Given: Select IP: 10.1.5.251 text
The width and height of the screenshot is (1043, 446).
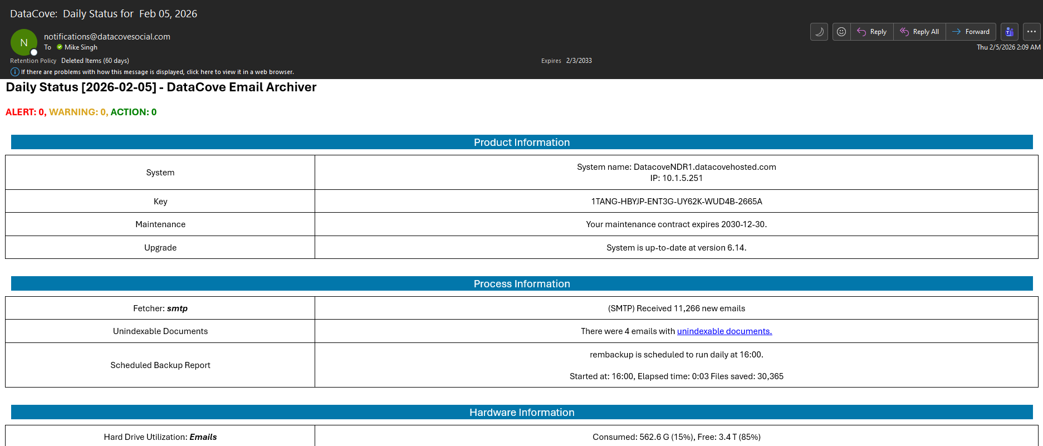Looking at the screenshot, I should point(677,178).
